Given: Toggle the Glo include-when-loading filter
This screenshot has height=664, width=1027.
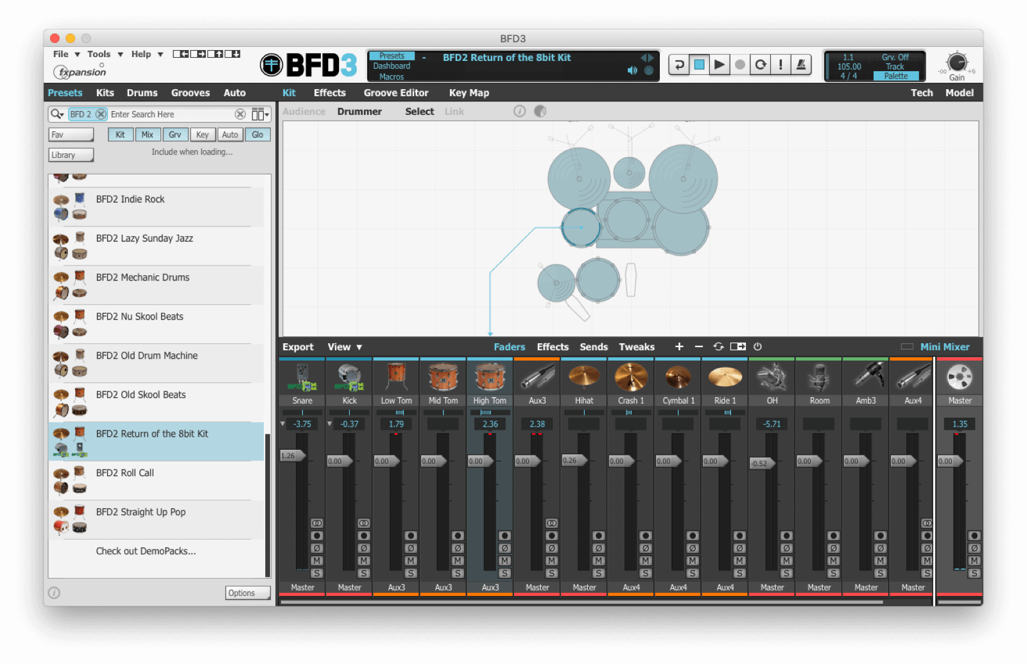Looking at the screenshot, I should coord(257,135).
